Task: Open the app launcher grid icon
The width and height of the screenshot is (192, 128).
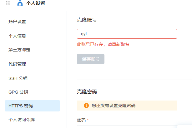Action: [x=8, y=3]
